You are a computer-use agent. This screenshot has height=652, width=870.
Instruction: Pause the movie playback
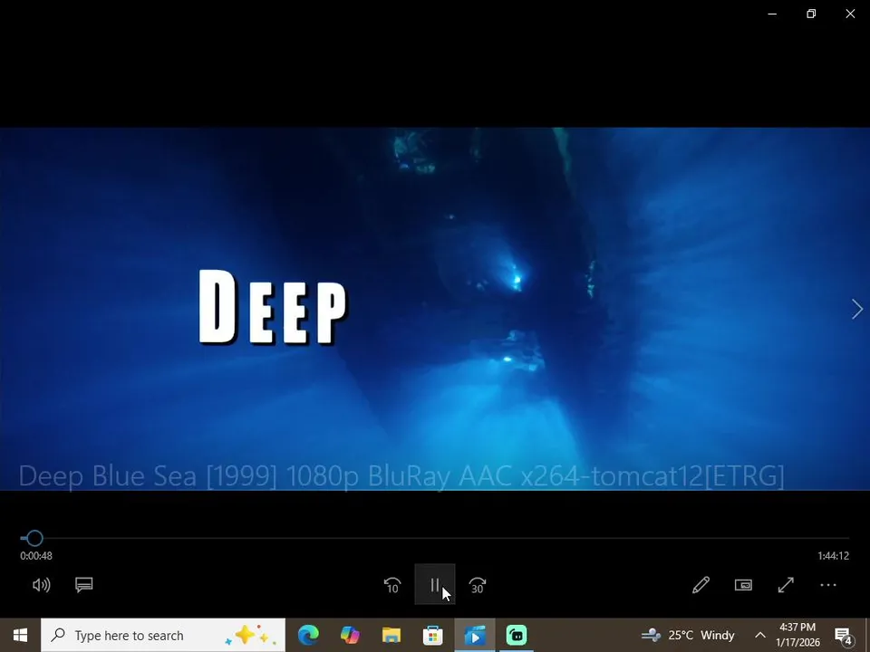pos(435,584)
